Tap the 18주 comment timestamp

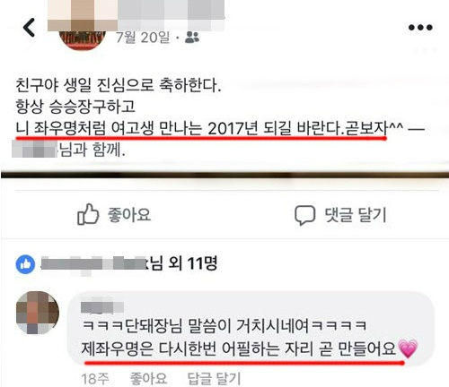pos(95,379)
